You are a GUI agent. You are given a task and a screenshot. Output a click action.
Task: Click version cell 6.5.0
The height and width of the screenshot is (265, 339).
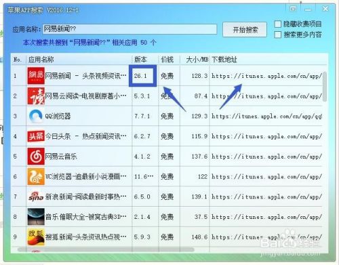142,197
